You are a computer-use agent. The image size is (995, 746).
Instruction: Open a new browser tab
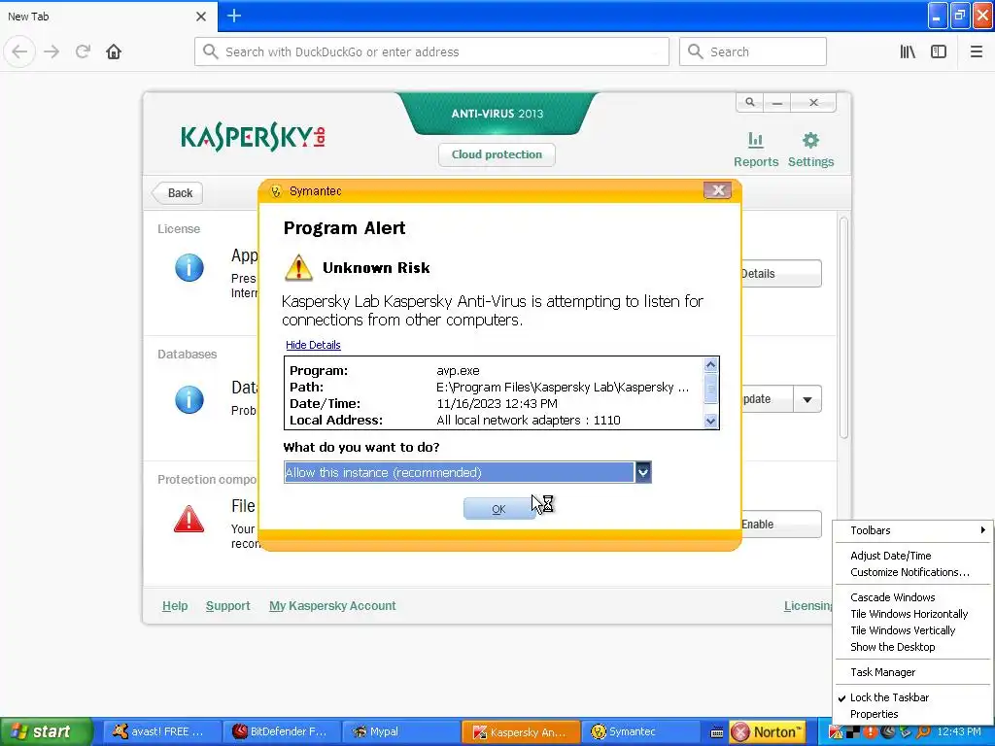[x=234, y=16]
